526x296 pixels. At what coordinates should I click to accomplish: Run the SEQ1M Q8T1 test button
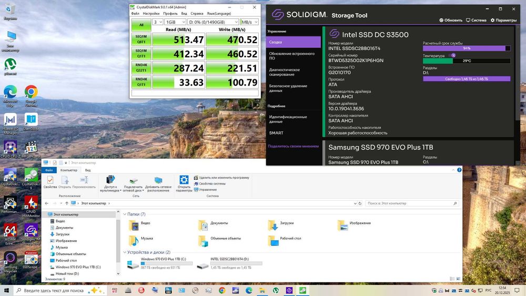(141, 39)
